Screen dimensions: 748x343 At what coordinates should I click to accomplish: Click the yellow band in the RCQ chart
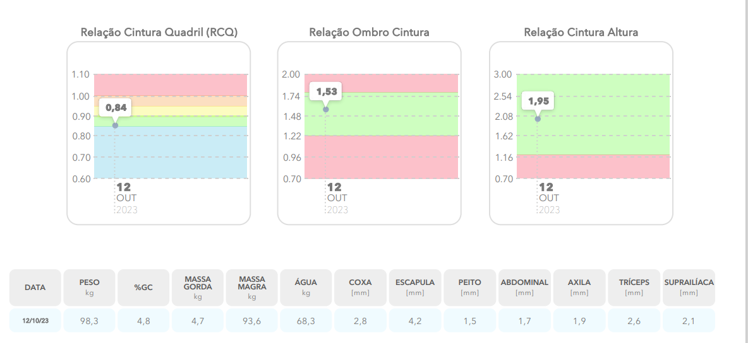(171, 111)
